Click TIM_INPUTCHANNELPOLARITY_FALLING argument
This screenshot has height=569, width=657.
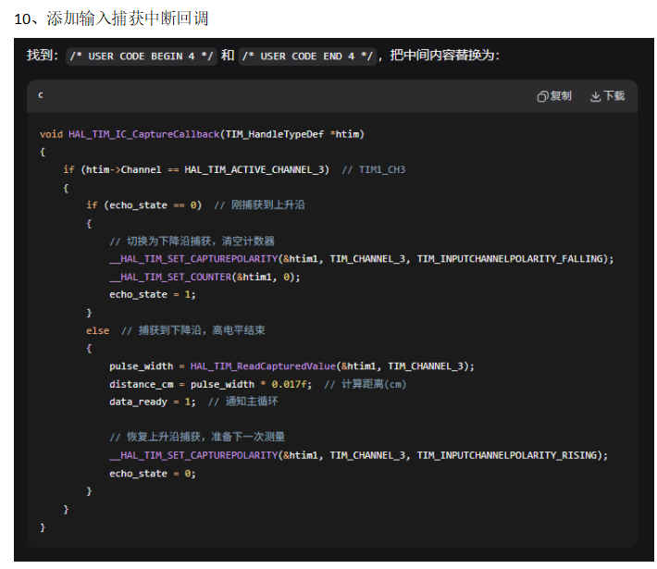510,259
